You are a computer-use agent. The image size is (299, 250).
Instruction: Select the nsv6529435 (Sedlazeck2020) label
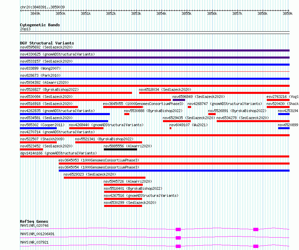[189, 118]
